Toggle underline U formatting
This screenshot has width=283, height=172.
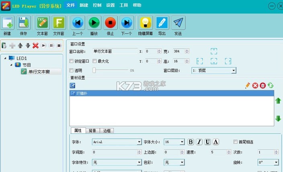[x=207, y=142]
